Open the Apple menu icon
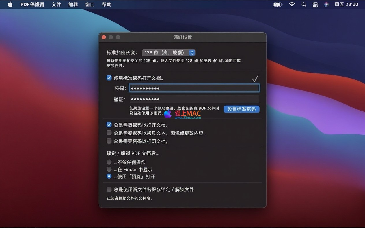The height and width of the screenshot is (228, 365). tap(10, 4)
